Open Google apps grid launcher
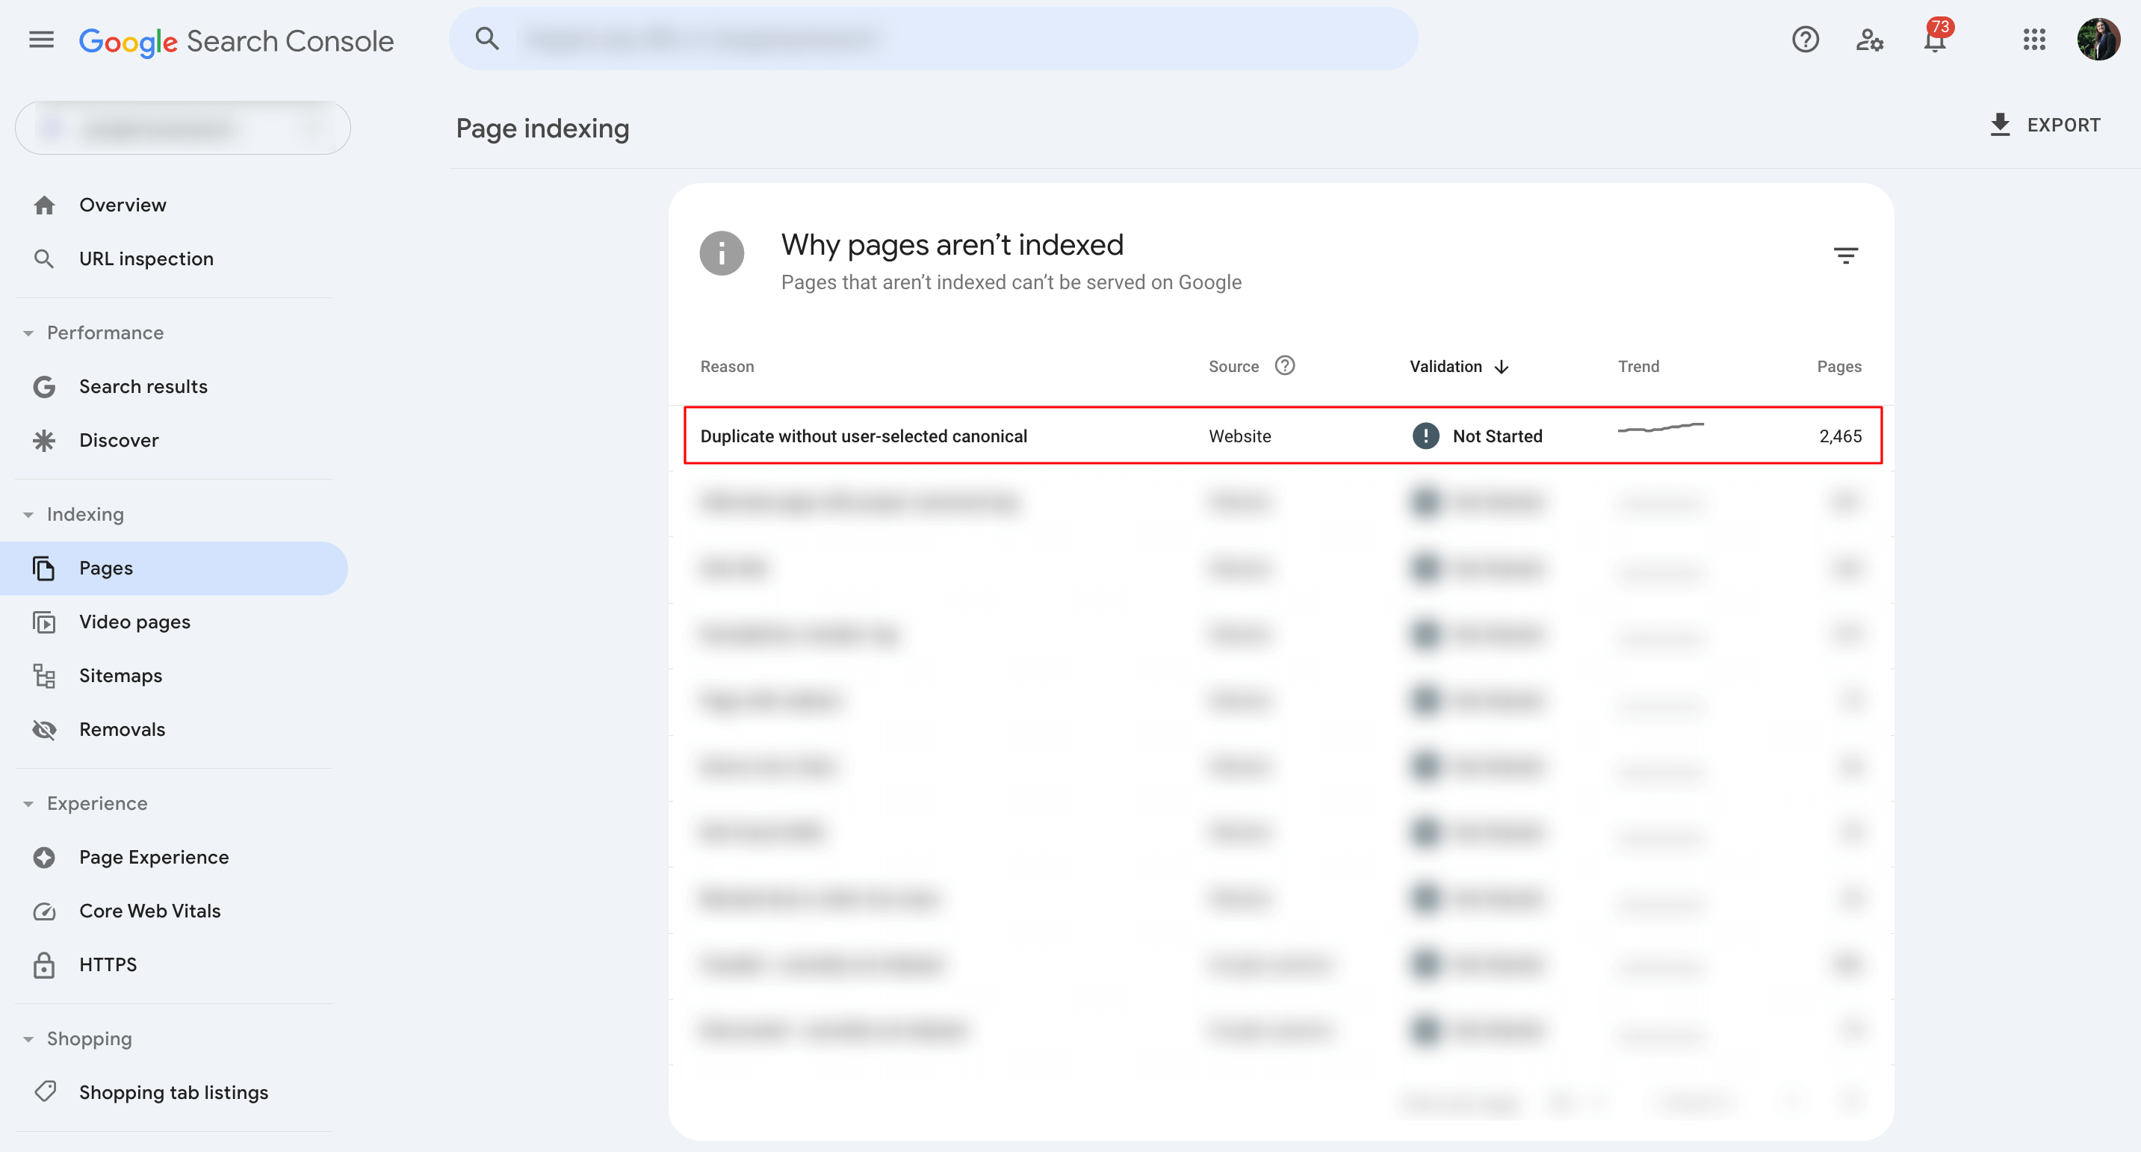 click(2033, 39)
